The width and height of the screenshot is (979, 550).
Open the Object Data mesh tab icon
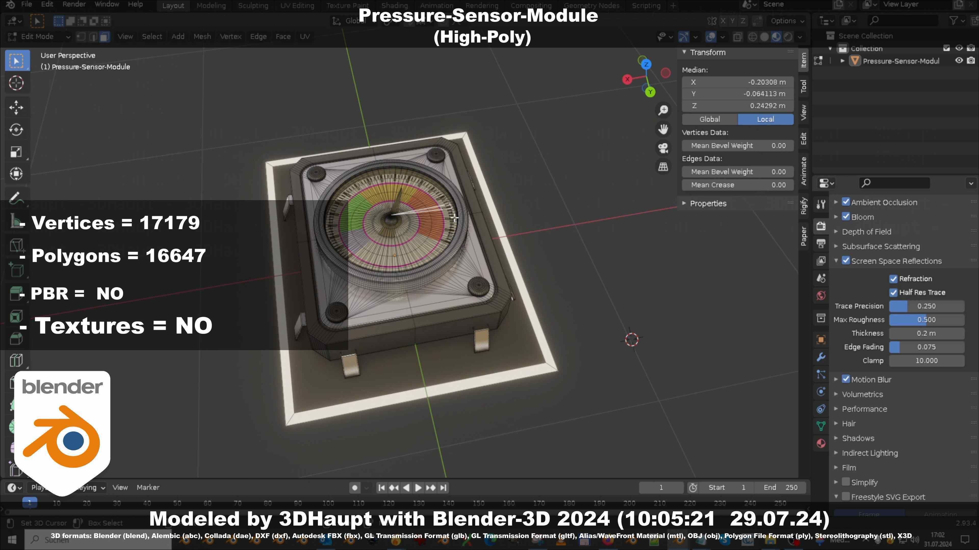click(821, 426)
